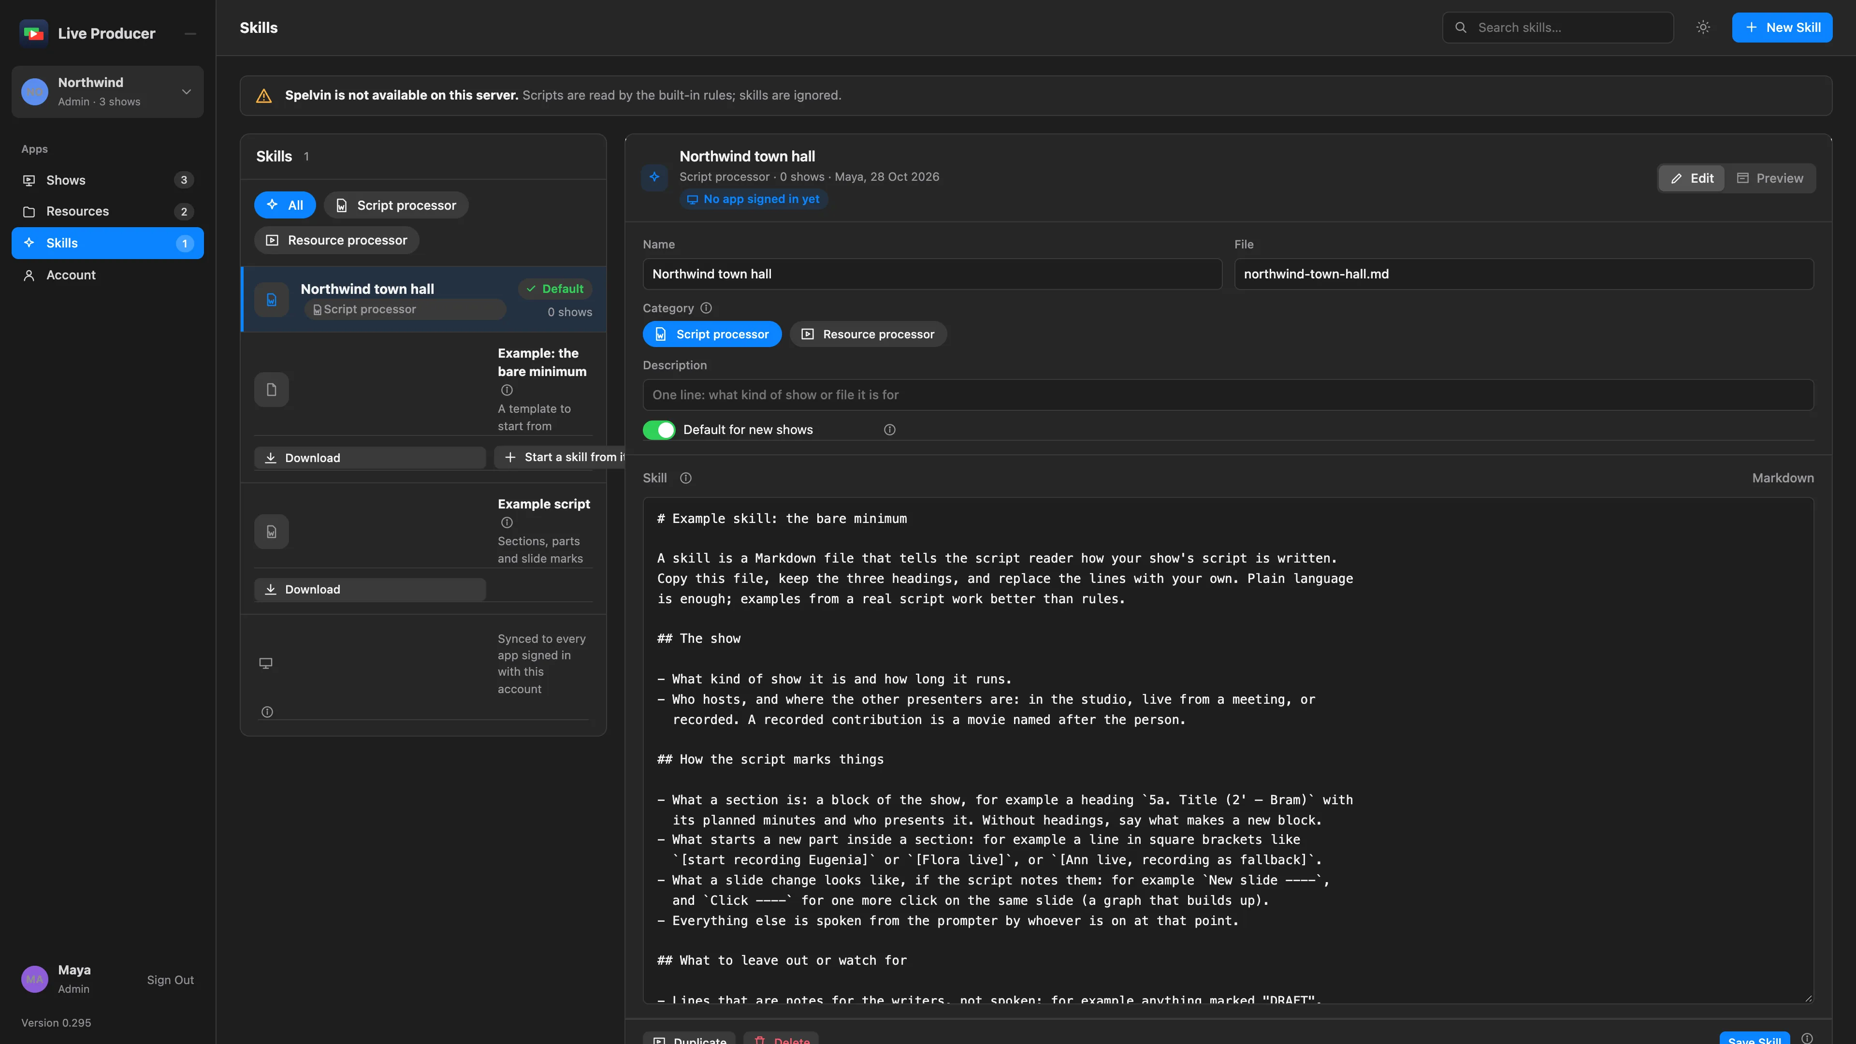Click Start a skill from it
This screenshot has height=1044, width=1856.
point(560,457)
